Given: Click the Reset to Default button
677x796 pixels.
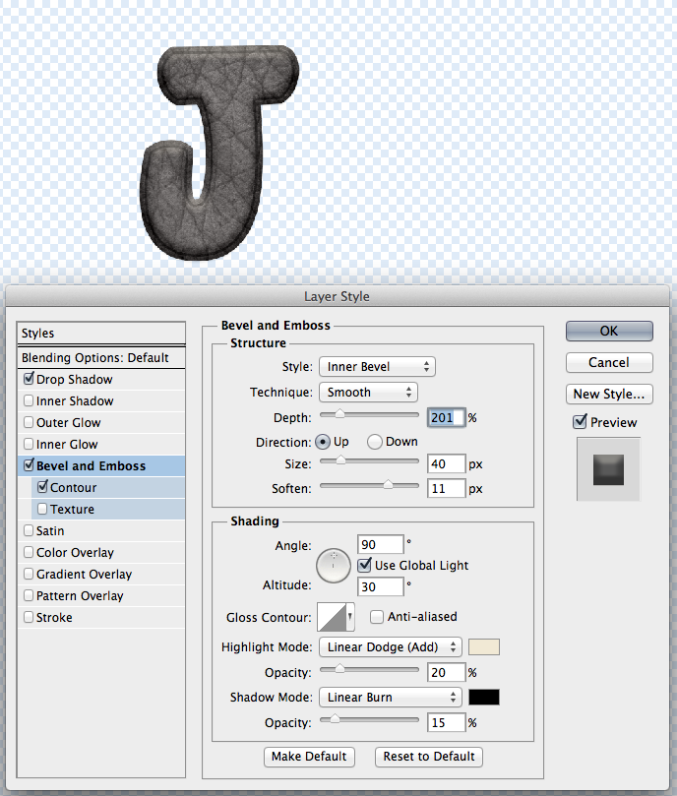Looking at the screenshot, I should [429, 757].
